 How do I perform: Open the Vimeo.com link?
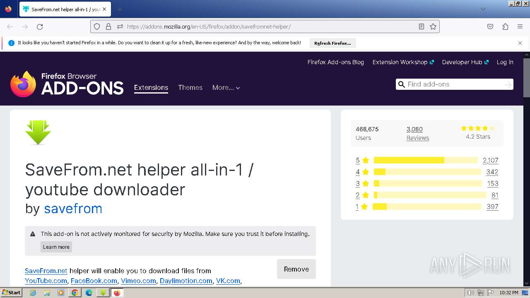click(138, 281)
